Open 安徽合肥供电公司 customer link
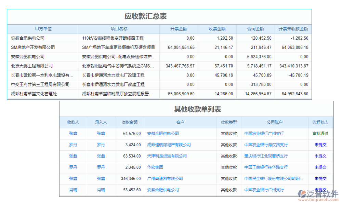 (x=162, y=133)
